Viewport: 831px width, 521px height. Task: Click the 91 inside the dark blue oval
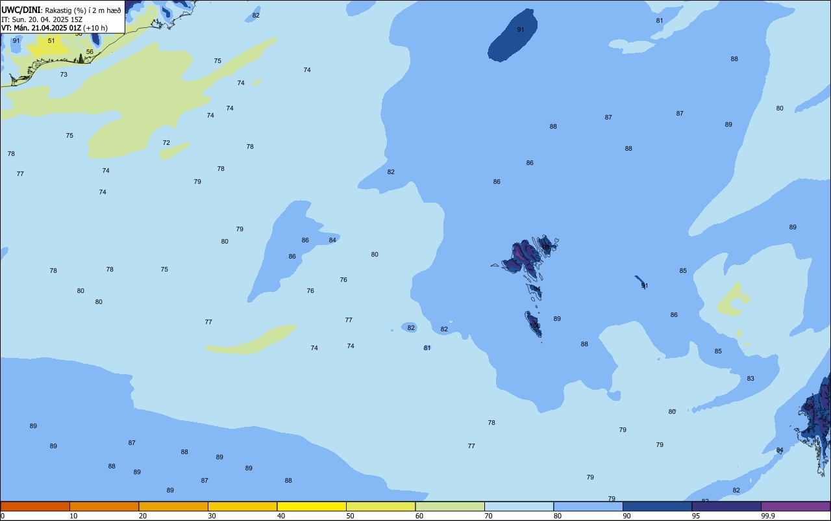click(521, 30)
